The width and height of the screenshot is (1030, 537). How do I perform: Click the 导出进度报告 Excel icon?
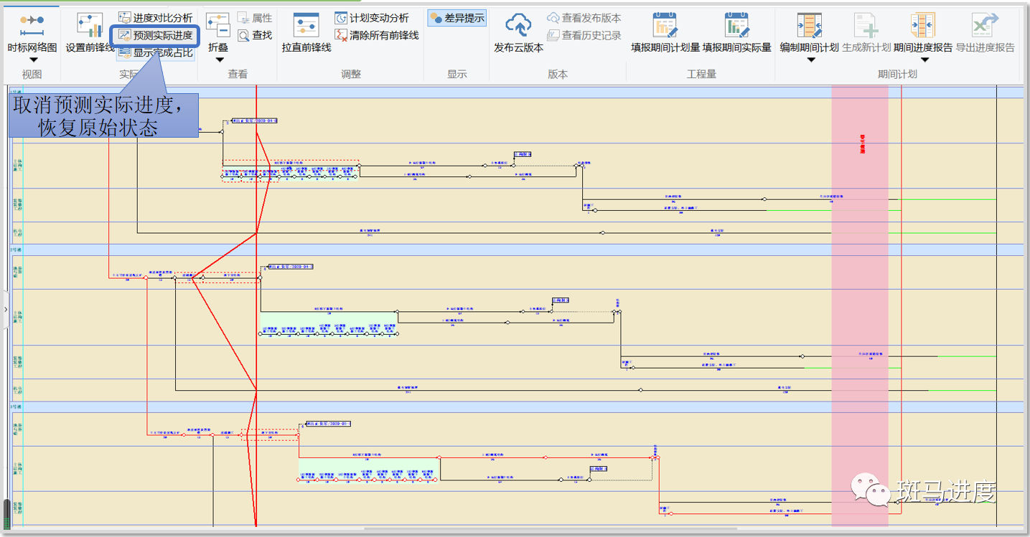tap(985, 26)
